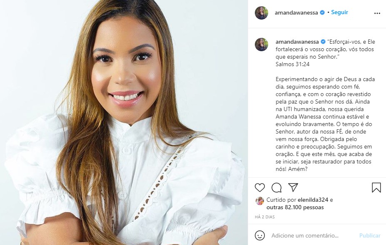The image size is (386, 245).
Task: Follow the account with Seguir
Action: click(339, 12)
